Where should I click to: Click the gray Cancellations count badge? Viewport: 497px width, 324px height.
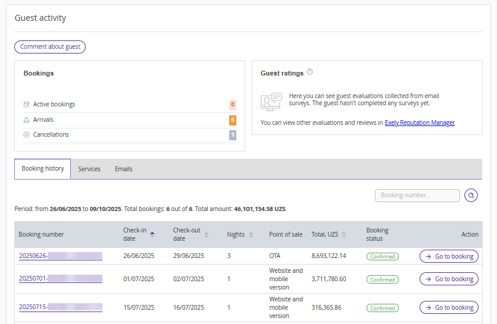(233, 135)
